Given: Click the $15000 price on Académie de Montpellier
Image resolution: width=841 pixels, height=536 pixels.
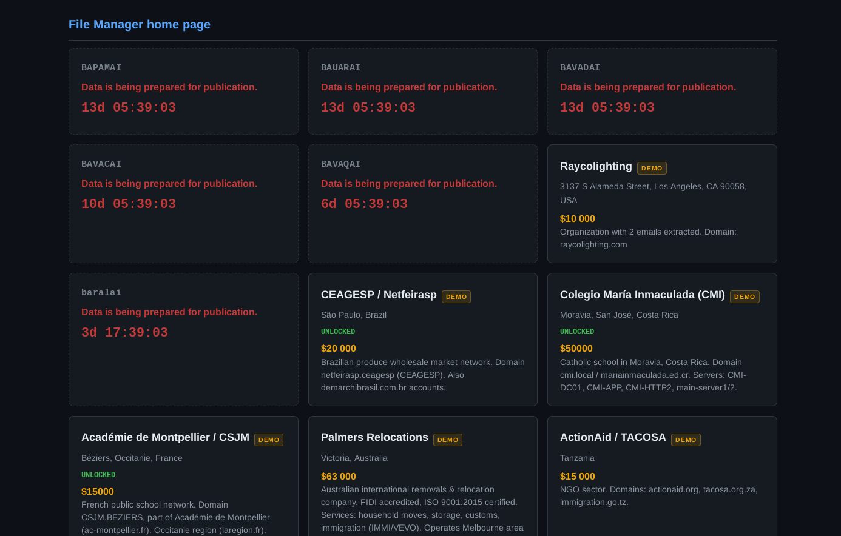Looking at the screenshot, I should click(x=98, y=491).
